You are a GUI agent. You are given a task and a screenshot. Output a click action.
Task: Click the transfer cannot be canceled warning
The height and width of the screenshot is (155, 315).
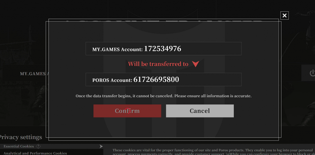coord(164,96)
